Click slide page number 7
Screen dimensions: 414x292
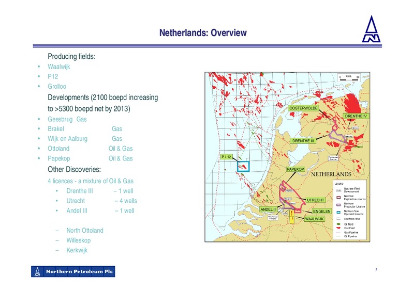pyautogui.click(x=376, y=270)
